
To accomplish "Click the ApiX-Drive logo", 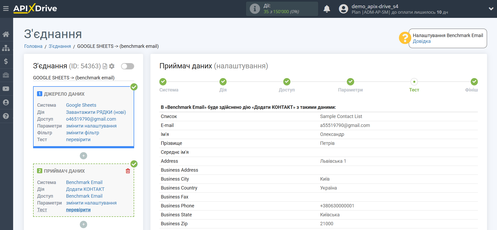I will coord(35,8).
